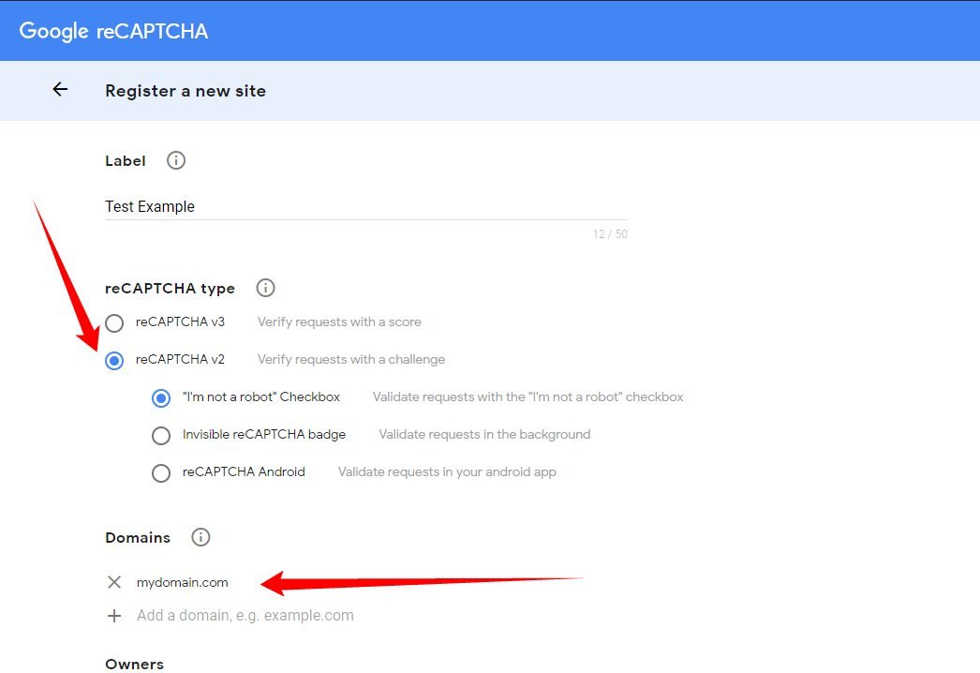Open the info icon beside Domains
Screen dimensions: 980x673
(x=200, y=537)
